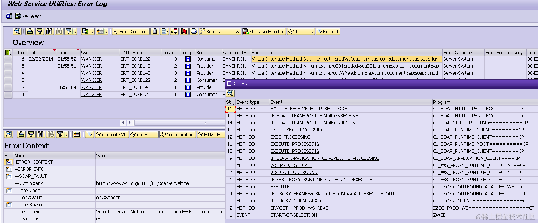Open the Traces dropdown button

point(301,31)
